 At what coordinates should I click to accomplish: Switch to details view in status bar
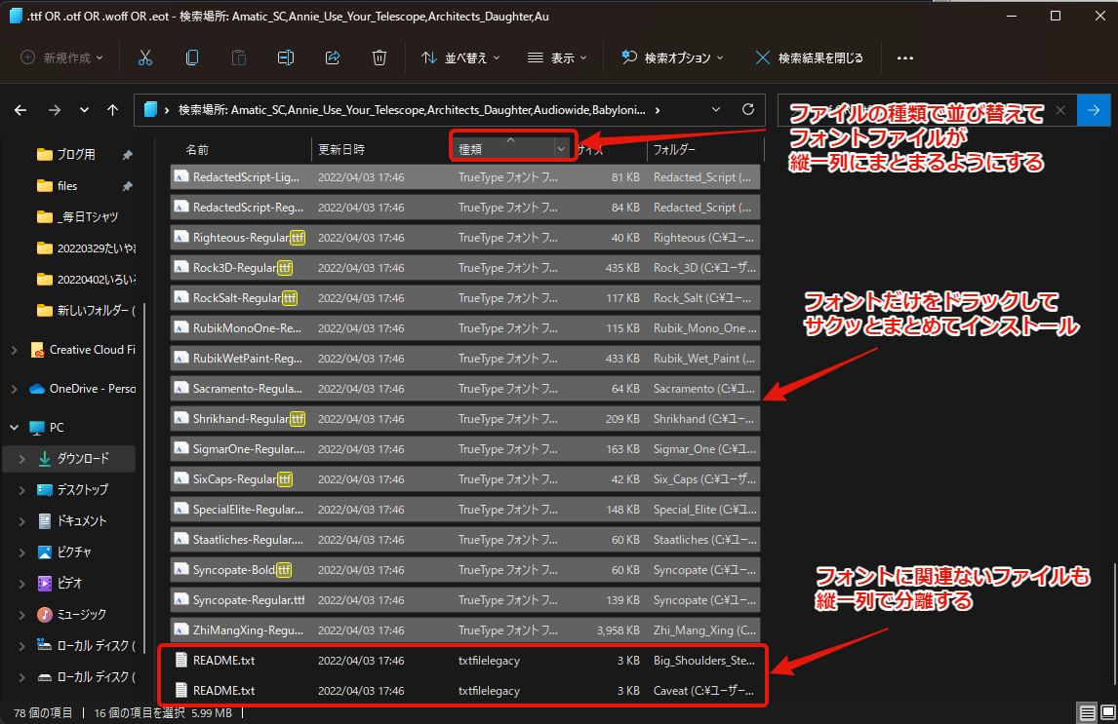point(1087,712)
